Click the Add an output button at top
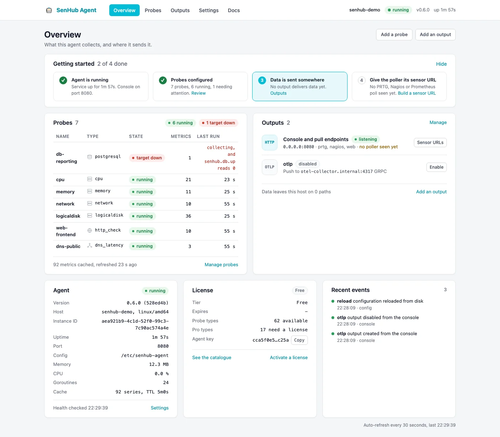 pyautogui.click(x=435, y=35)
